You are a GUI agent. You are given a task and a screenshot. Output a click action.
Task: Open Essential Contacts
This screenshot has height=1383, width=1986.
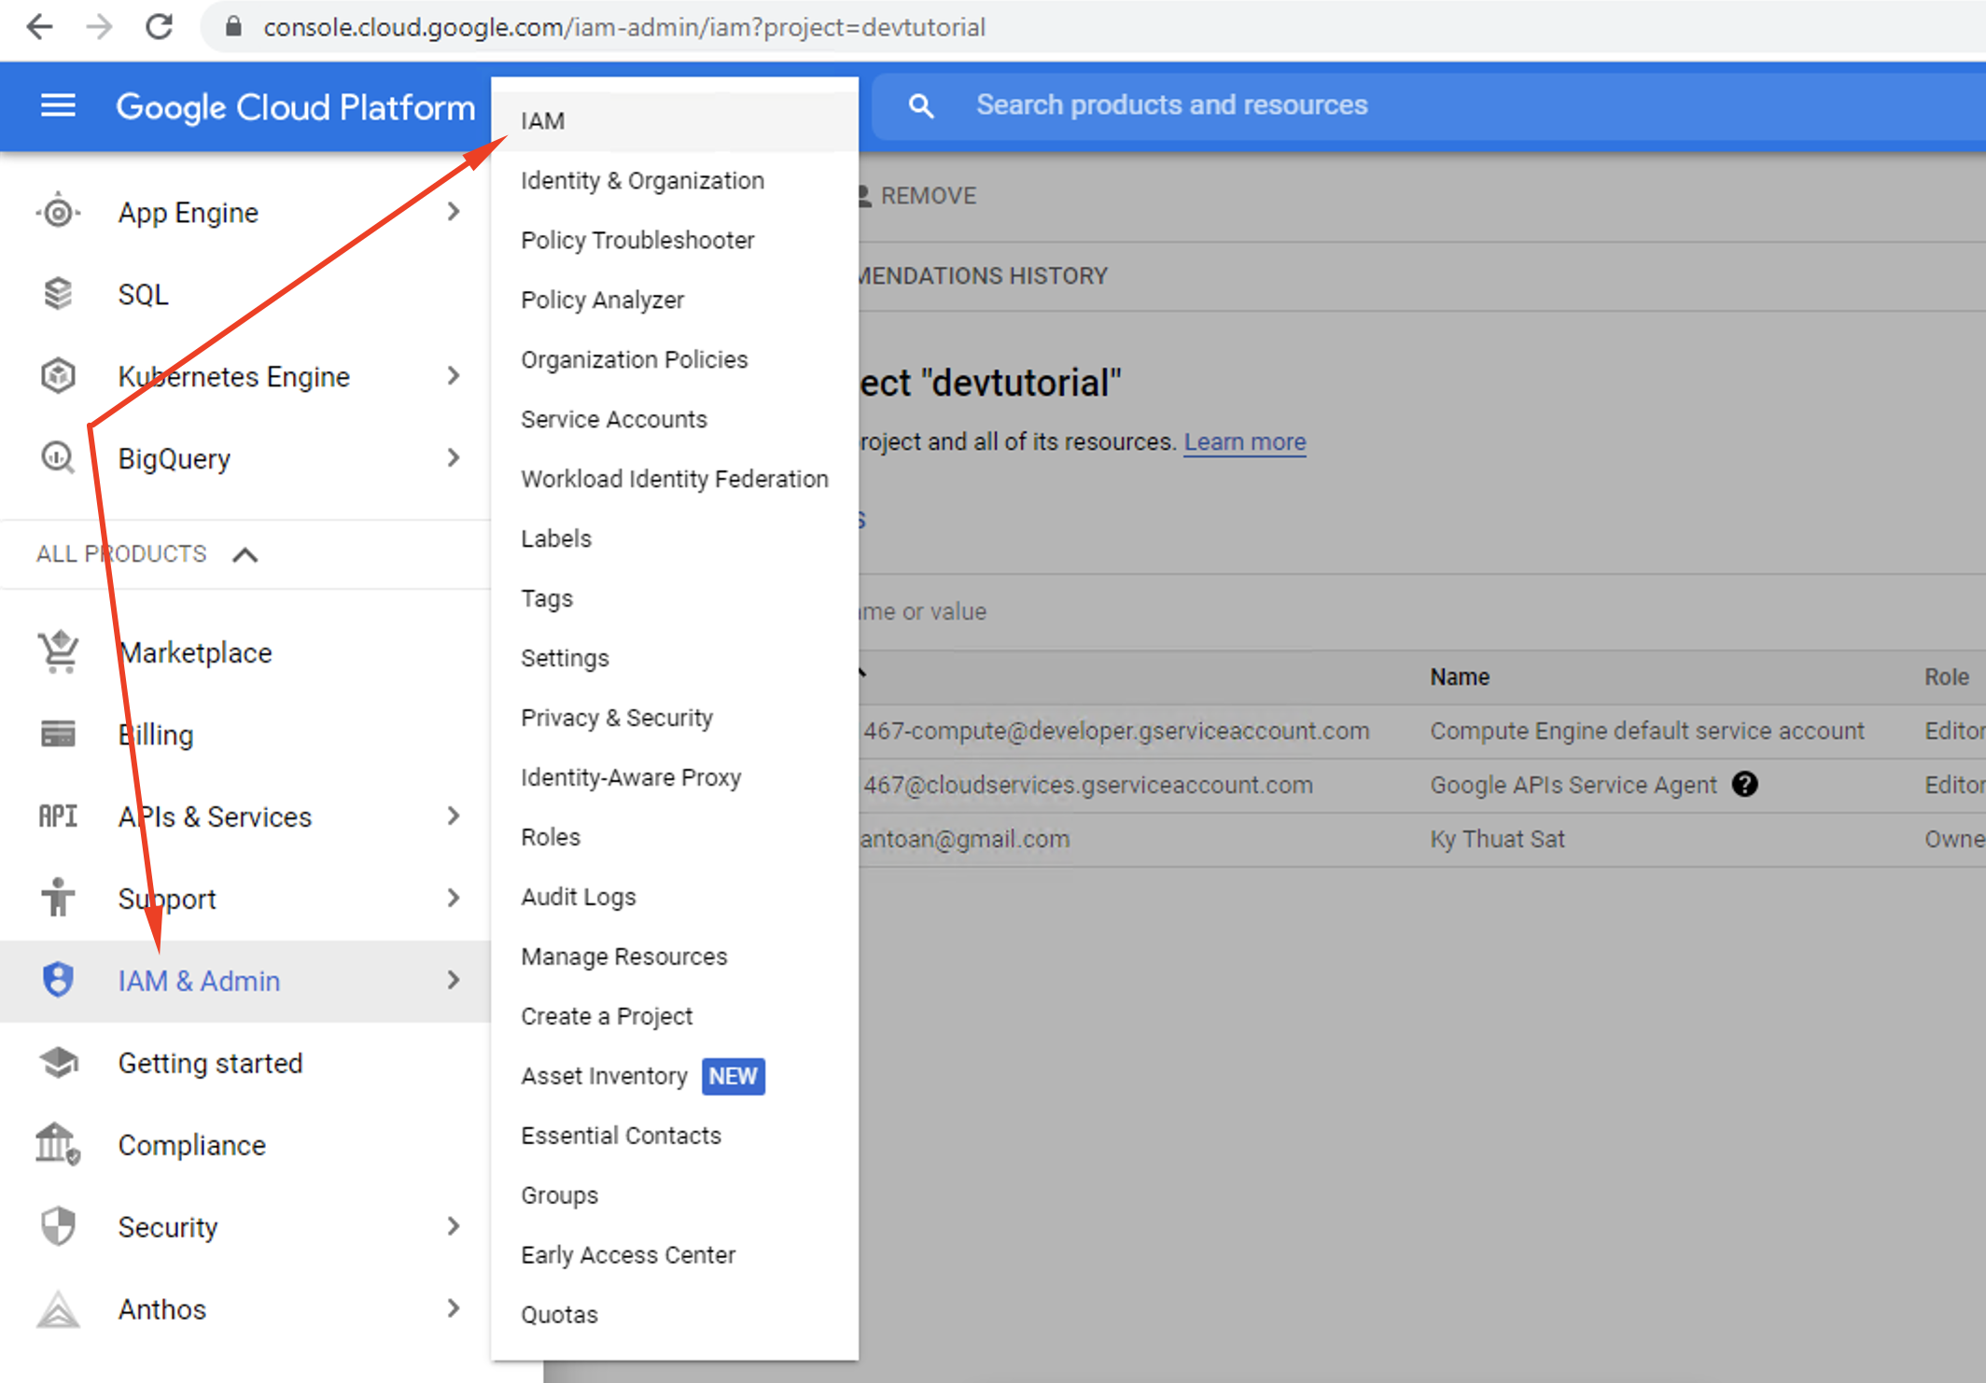click(x=675, y=1136)
